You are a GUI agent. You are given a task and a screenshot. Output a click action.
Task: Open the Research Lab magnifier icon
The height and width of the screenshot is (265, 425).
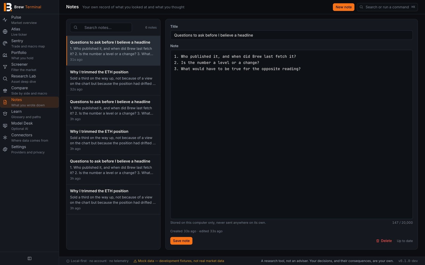tap(5, 79)
